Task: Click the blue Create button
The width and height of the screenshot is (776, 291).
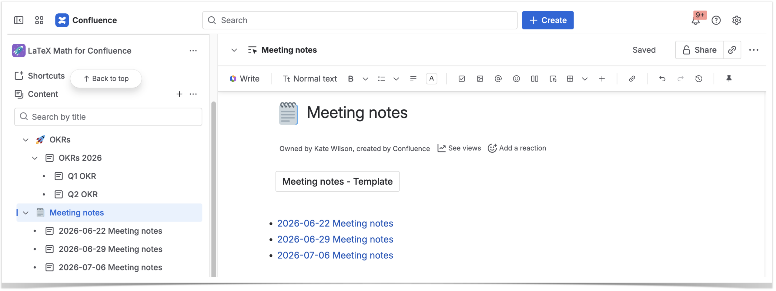Action: pos(547,20)
